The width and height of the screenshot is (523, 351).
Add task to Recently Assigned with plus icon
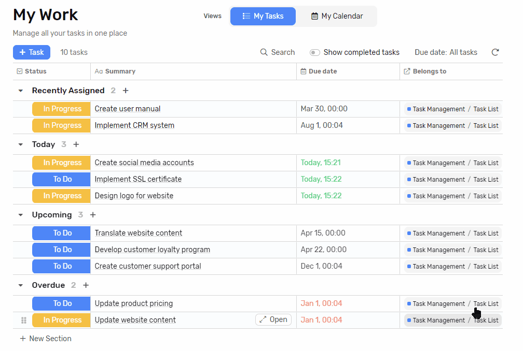[x=126, y=91]
